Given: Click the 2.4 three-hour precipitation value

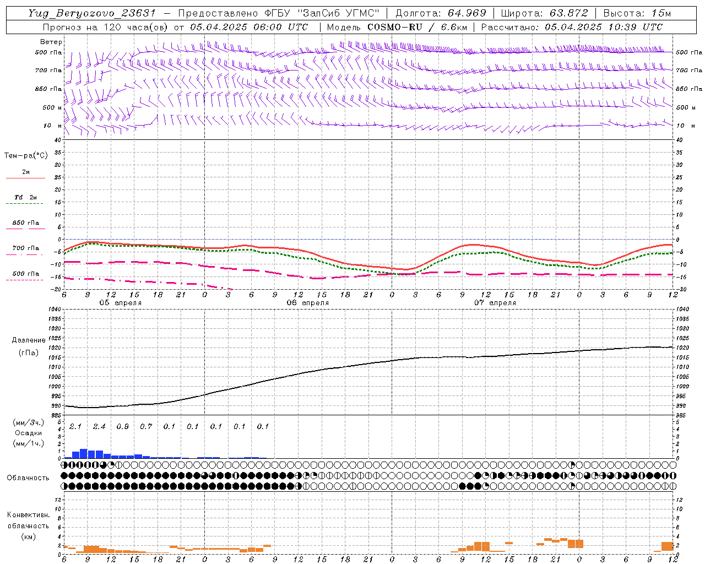Looking at the screenshot, I should coord(99,426).
